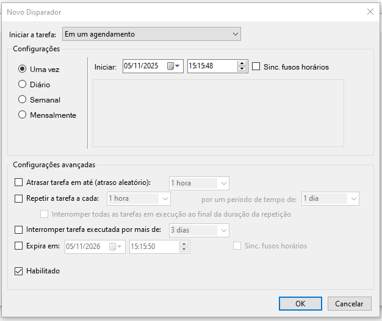Increase Expira em time with up arrow
Viewport: 382px width, 321px height.
point(184,244)
